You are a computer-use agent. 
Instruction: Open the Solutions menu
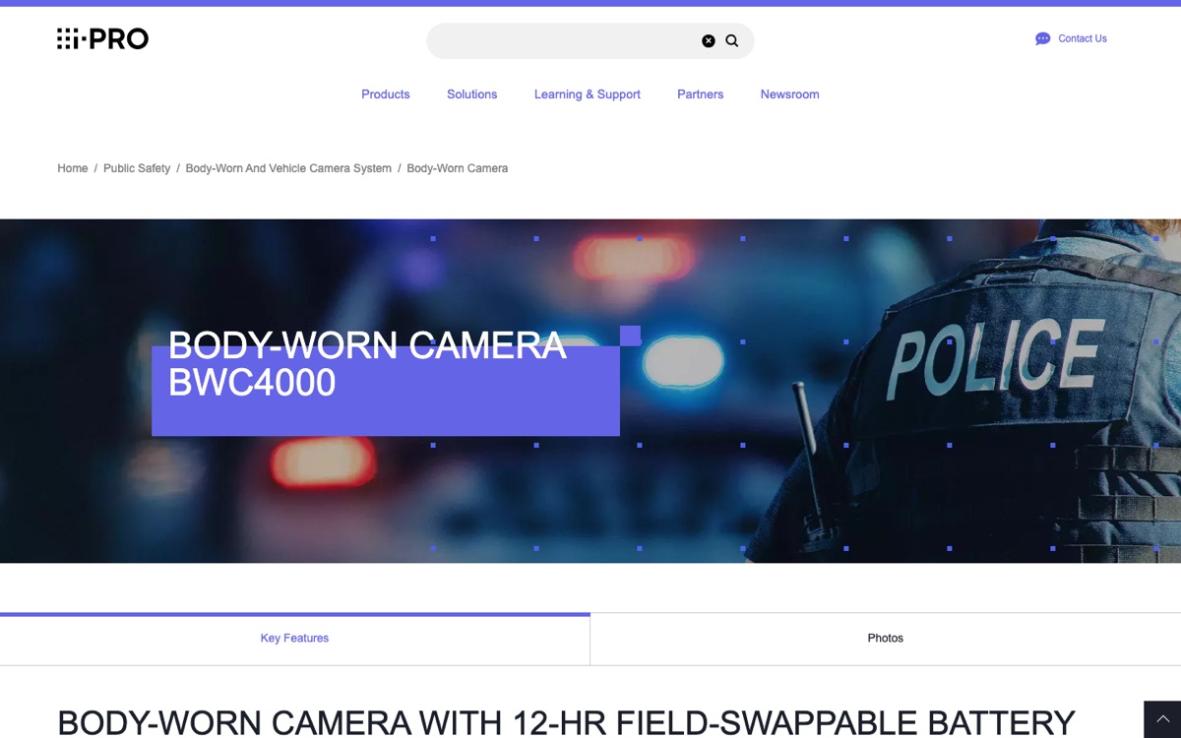(472, 94)
